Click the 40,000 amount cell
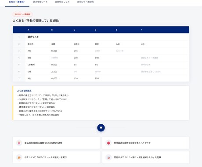The image size is (202, 167). click(x=54, y=78)
